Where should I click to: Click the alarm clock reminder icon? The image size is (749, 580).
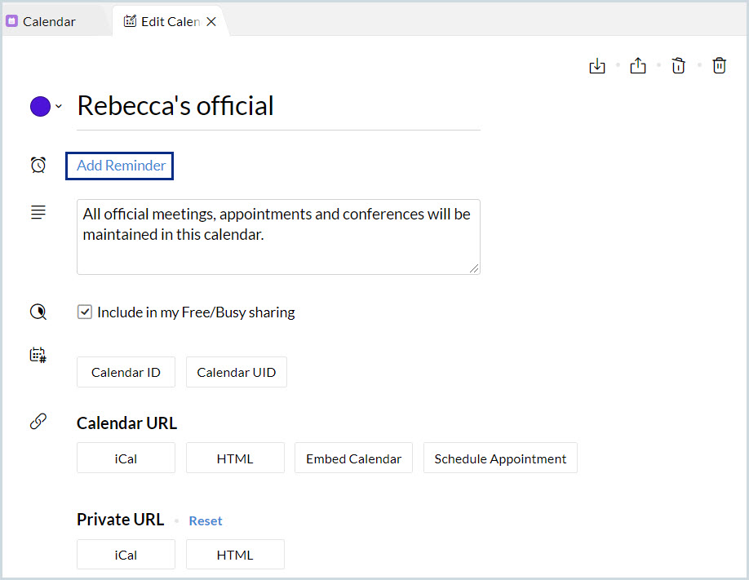click(38, 166)
